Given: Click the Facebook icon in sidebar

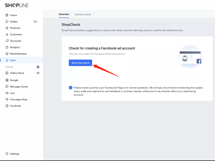Looking at the screenshot, I should click(7, 106).
